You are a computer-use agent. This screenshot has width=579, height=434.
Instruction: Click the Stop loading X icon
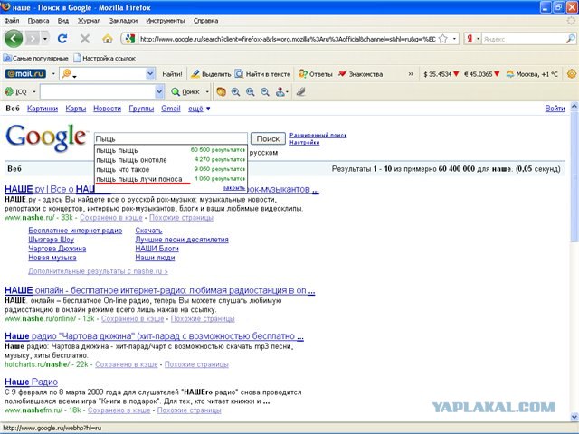click(85, 38)
